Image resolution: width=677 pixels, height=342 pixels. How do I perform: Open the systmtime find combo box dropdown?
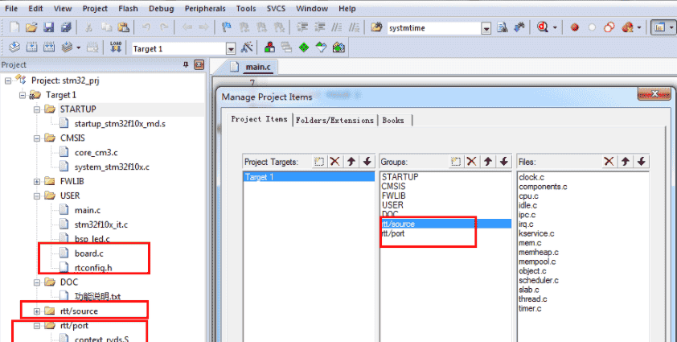pyautogui.click(x=486, y=28)
